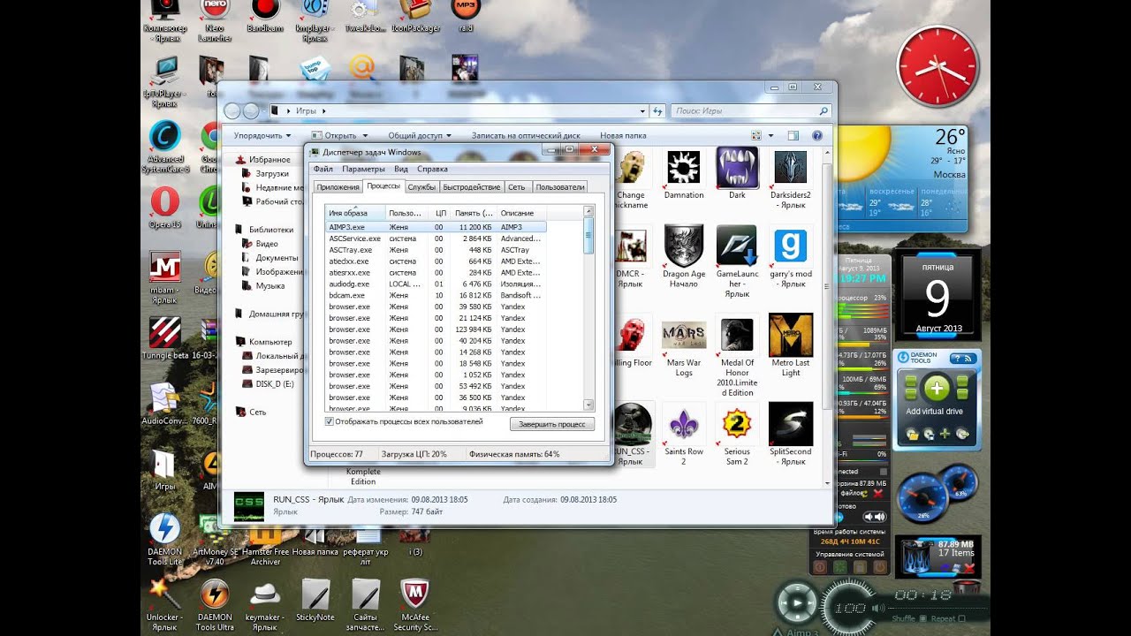Uncheck 'Отображать процессы всех пользователей' checkbox
This screenshot has width=1131, height=636.
(330, 422)
